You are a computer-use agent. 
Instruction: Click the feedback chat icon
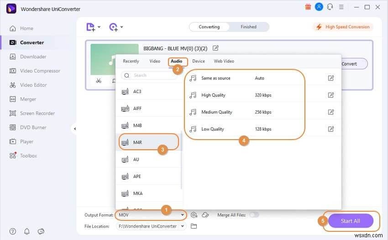(x=41, y=231)
